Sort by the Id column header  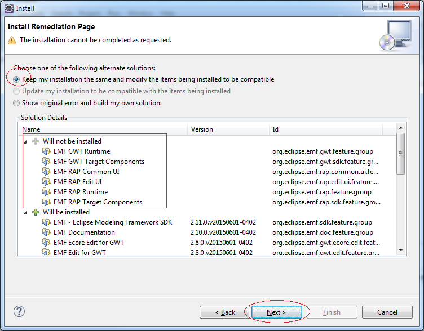point(326,129)
